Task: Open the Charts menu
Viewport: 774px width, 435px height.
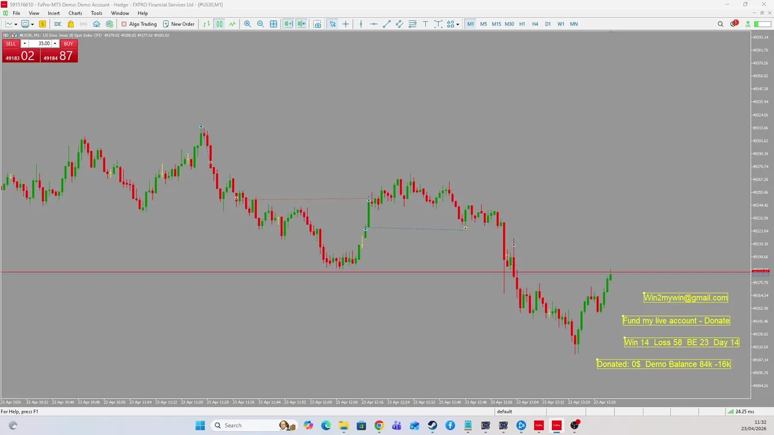Action: pos(75,13)
